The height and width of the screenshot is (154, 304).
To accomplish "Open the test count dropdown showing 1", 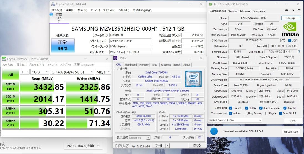I will click(x=25, y=72).
